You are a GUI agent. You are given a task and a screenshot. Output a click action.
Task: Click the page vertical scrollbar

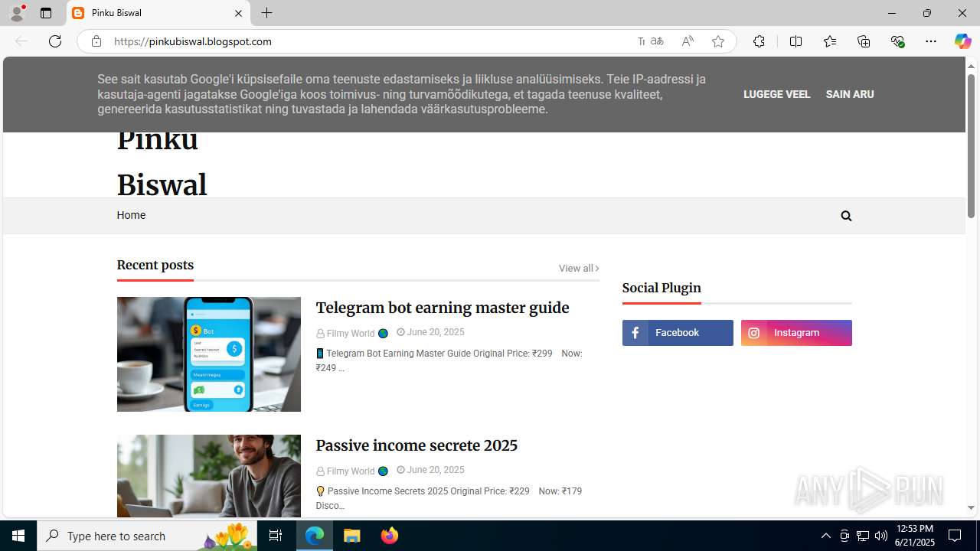(x=971, y=145)
